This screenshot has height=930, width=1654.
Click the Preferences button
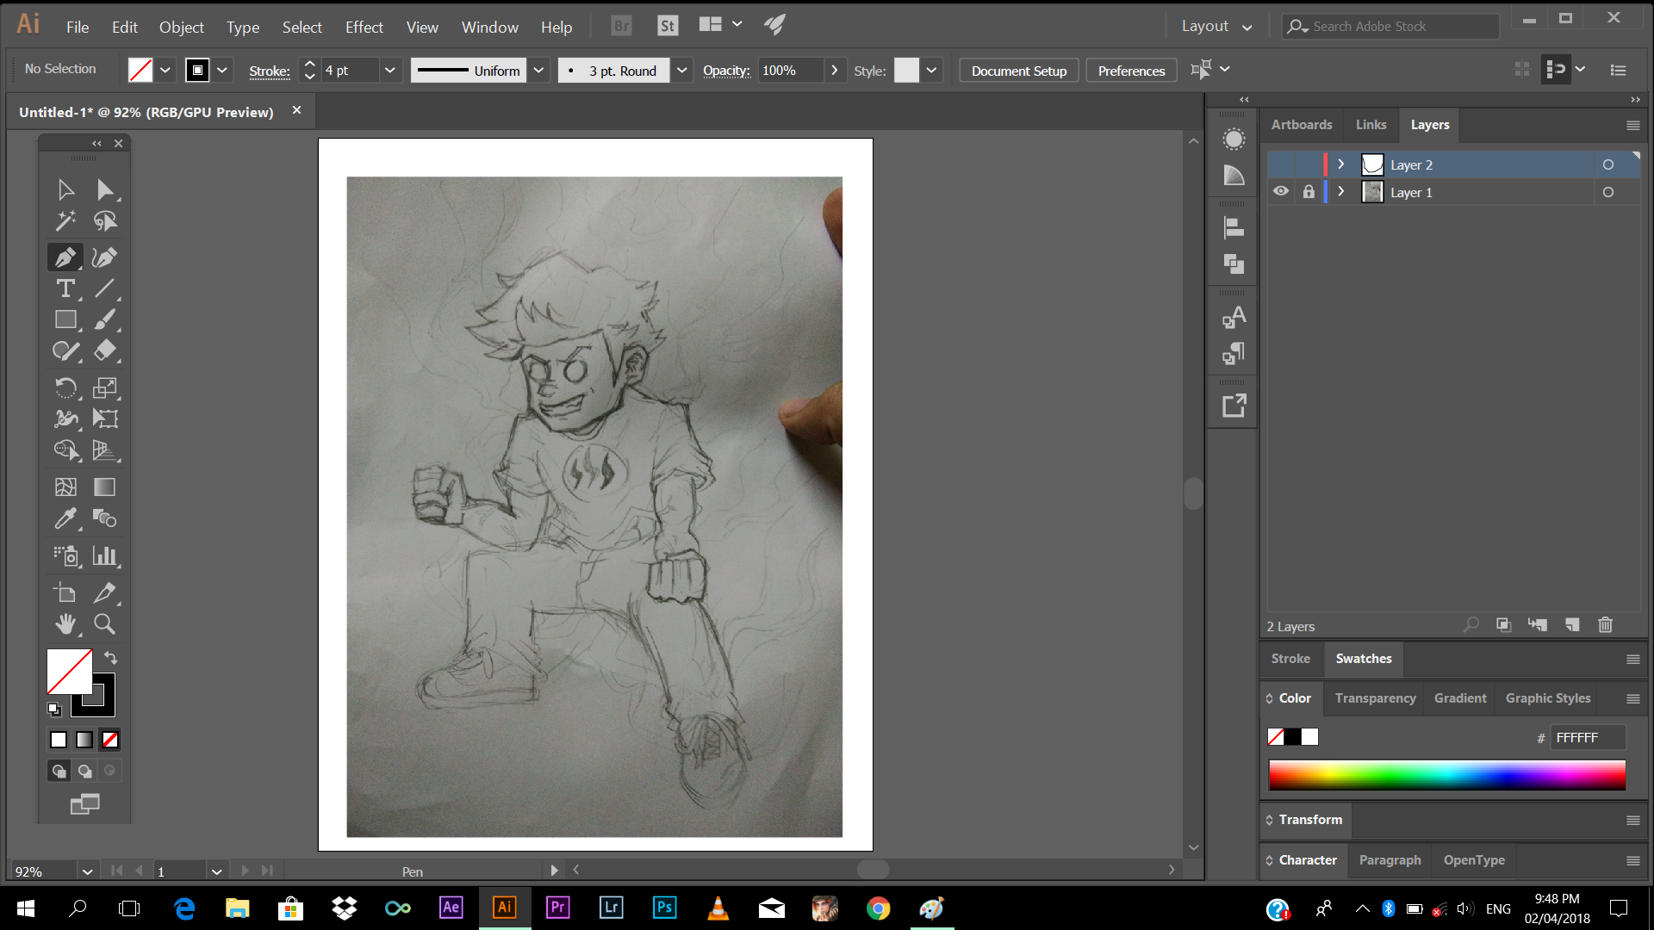coord(1130,71)
